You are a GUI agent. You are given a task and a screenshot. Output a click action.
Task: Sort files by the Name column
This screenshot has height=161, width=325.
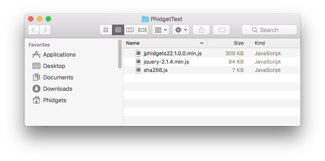coord(165,43)
